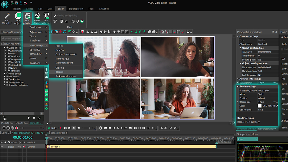The height and width of the screenshot is (162, 288).
Task: Click the clock icon in playback toolbar
Action: coord(100,128)
